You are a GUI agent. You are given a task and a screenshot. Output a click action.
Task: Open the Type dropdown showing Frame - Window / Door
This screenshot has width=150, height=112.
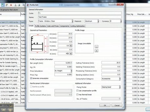[56, 21]
